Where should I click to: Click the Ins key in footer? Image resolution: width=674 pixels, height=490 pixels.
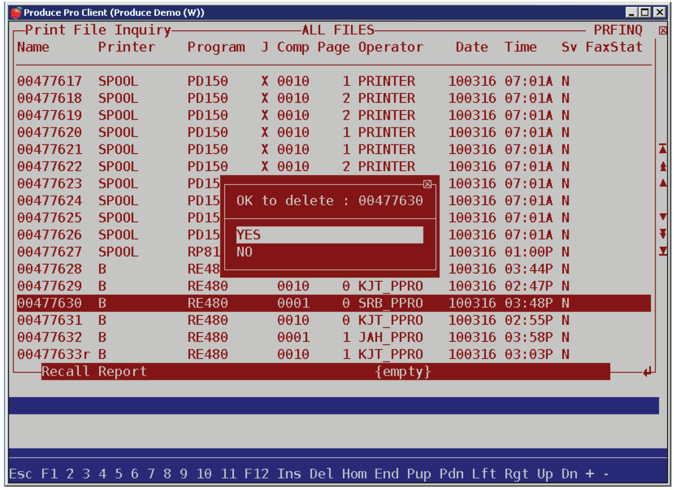(x=289, y=473)
